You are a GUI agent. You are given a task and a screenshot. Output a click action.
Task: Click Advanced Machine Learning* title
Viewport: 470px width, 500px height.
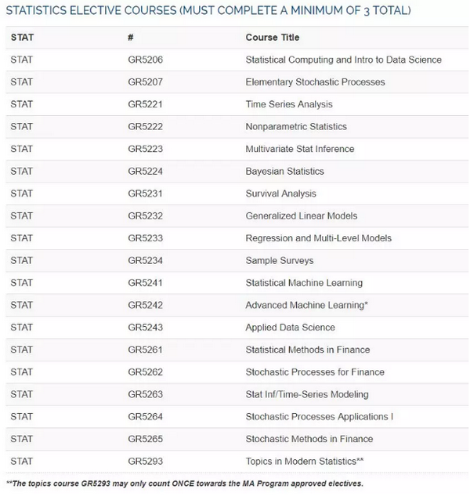(307, 305)
